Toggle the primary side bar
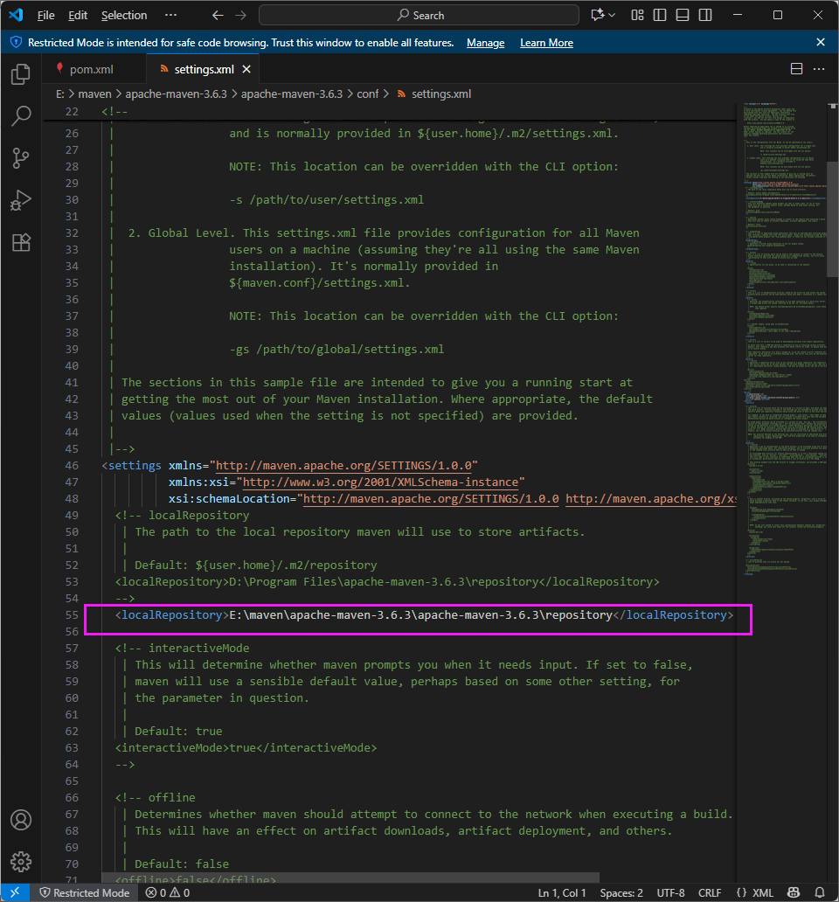 click(660, 15)
